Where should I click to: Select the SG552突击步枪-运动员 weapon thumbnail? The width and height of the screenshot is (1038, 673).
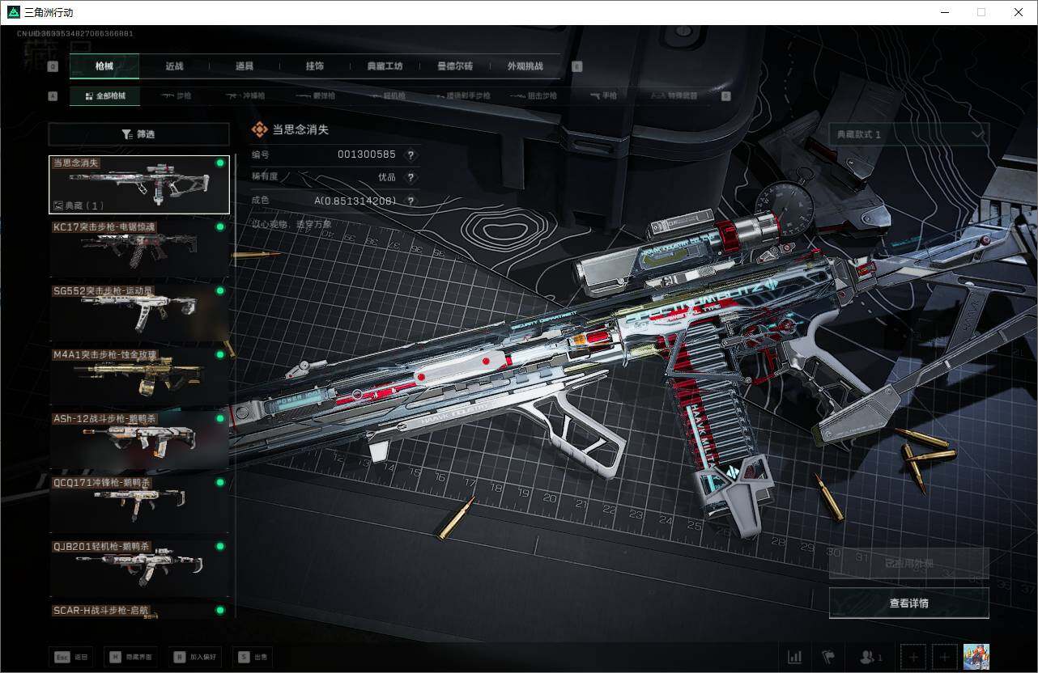[x=138, y=311]
